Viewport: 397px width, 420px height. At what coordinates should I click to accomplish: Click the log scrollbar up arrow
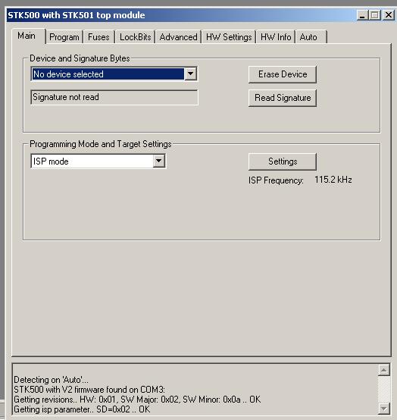[383, 370]
